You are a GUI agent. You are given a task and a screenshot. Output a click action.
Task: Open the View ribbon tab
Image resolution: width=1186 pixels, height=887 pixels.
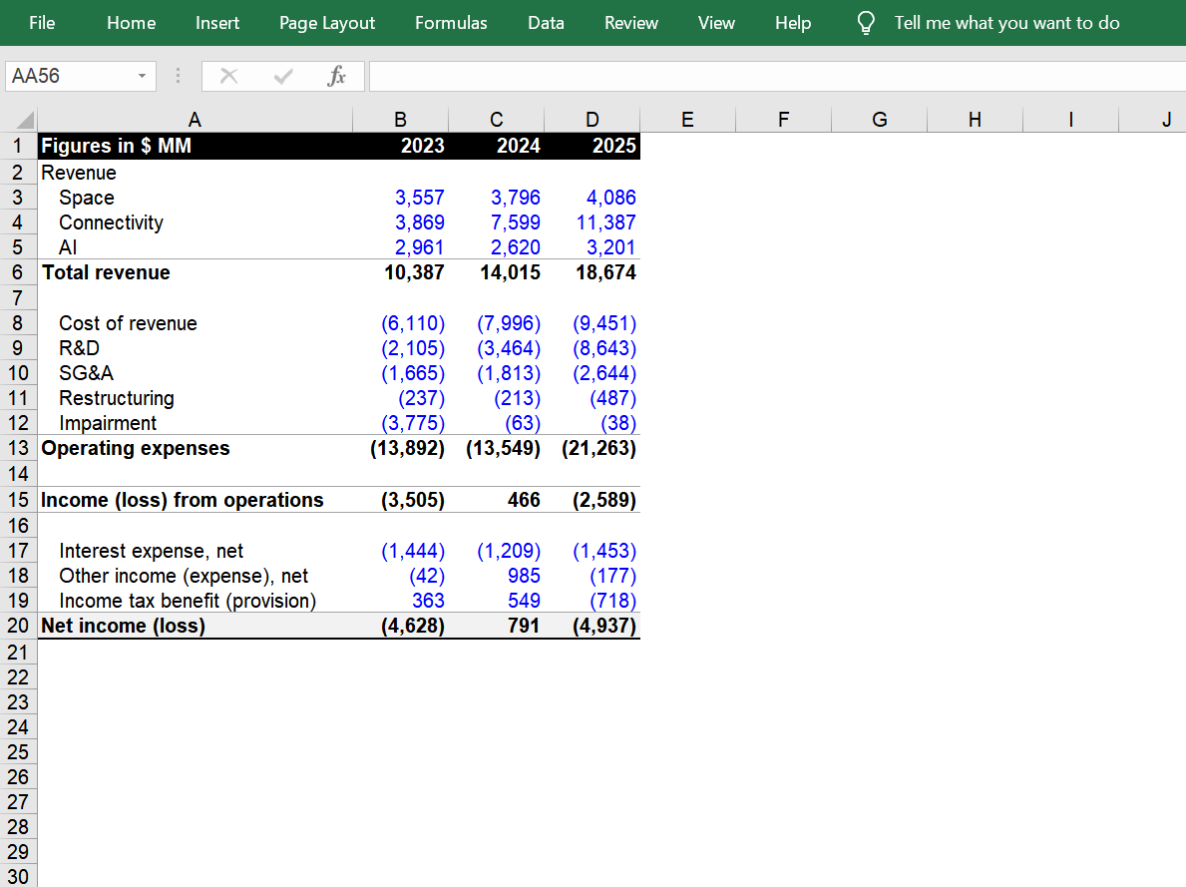[716, 23]
